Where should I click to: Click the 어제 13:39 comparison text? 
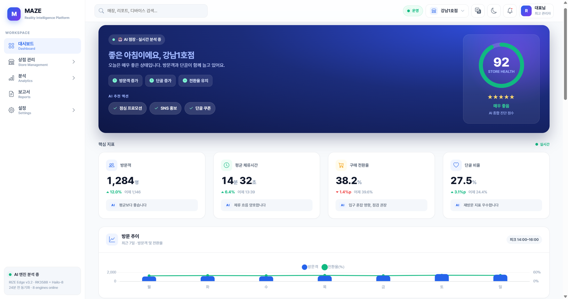246,192
